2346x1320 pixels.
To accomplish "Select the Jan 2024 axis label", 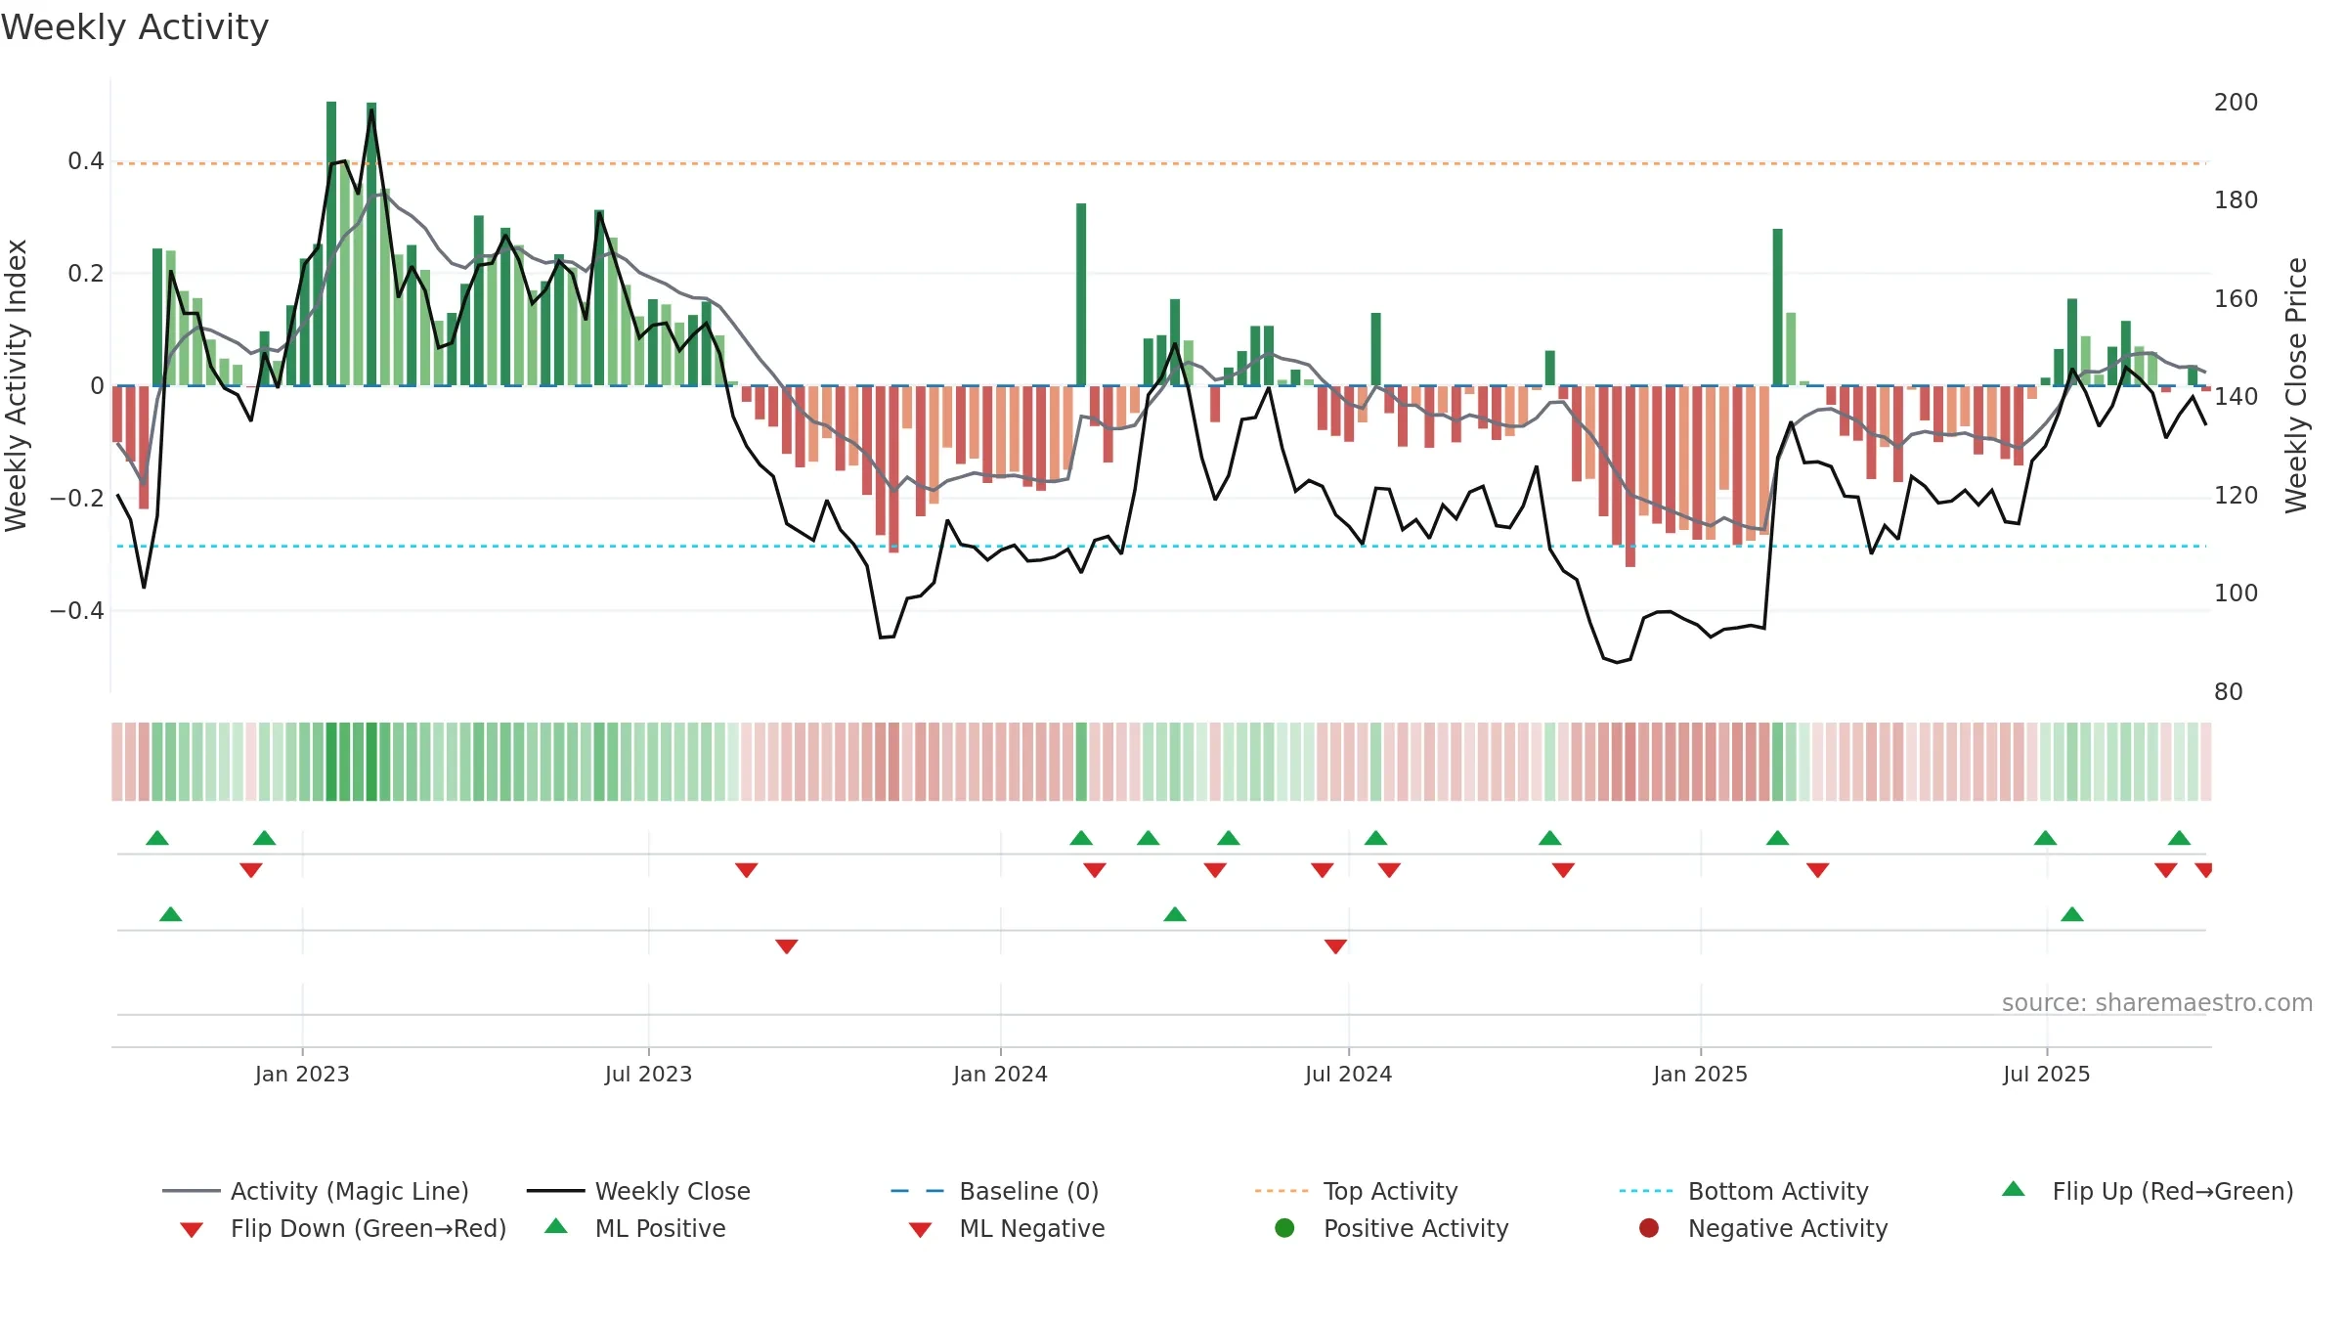I will pos(1000,1074).
